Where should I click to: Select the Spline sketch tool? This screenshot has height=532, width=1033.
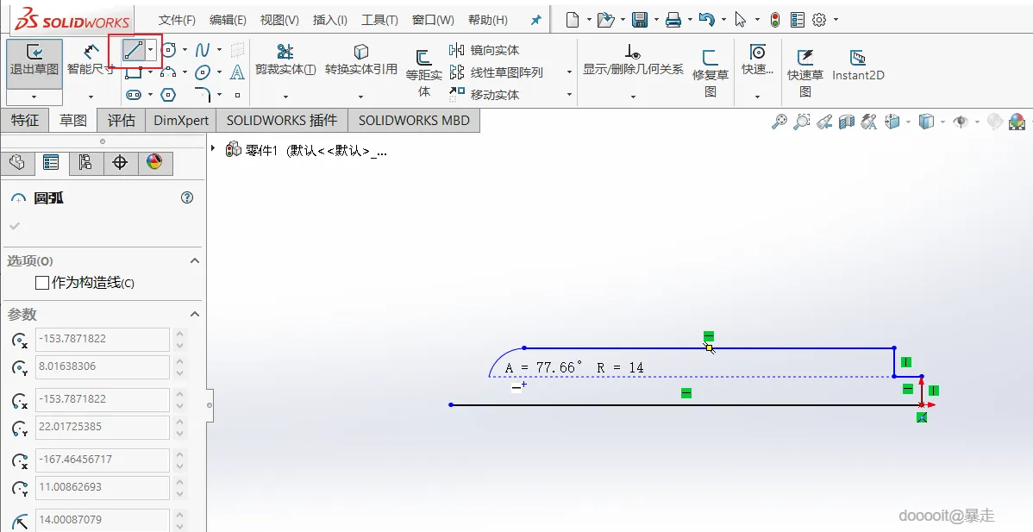tap(203, 50)
